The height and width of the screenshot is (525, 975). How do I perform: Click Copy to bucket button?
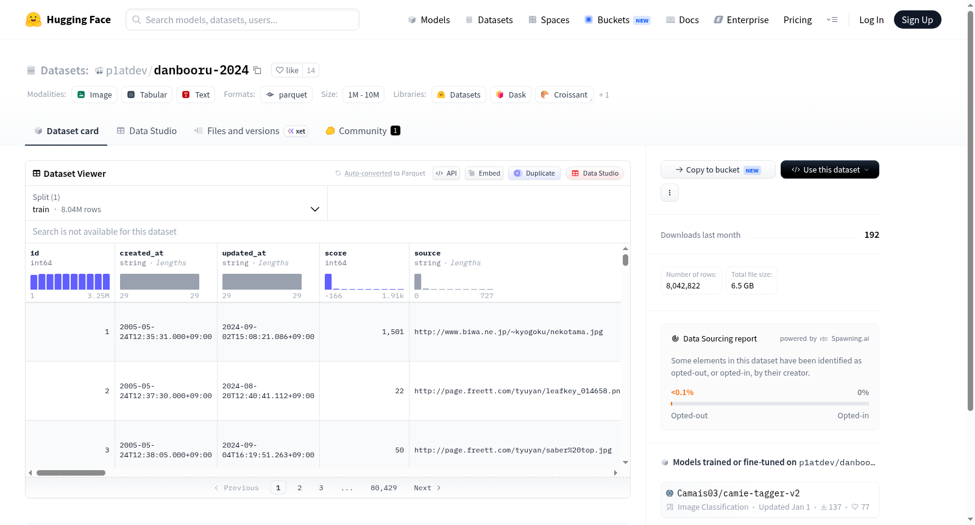pos(718,170)
